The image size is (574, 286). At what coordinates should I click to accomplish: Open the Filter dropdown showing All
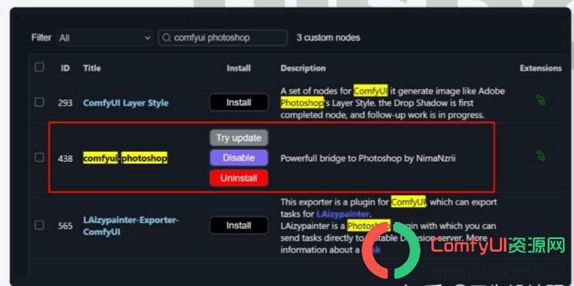105,38
